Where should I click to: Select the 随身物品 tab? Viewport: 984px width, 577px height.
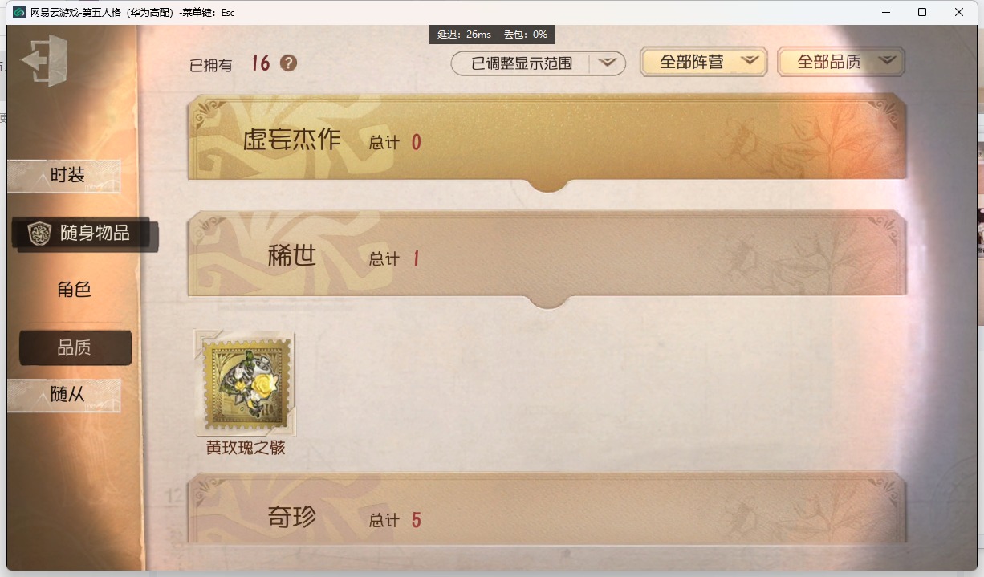pyautogui.click(x=85, y=234)
